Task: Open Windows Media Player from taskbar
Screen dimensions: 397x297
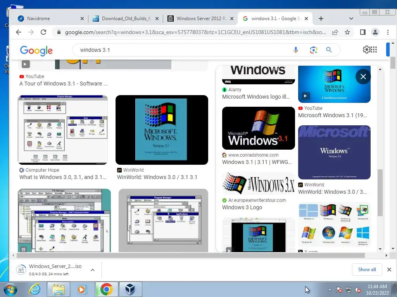Action: (x=82, y=289)
